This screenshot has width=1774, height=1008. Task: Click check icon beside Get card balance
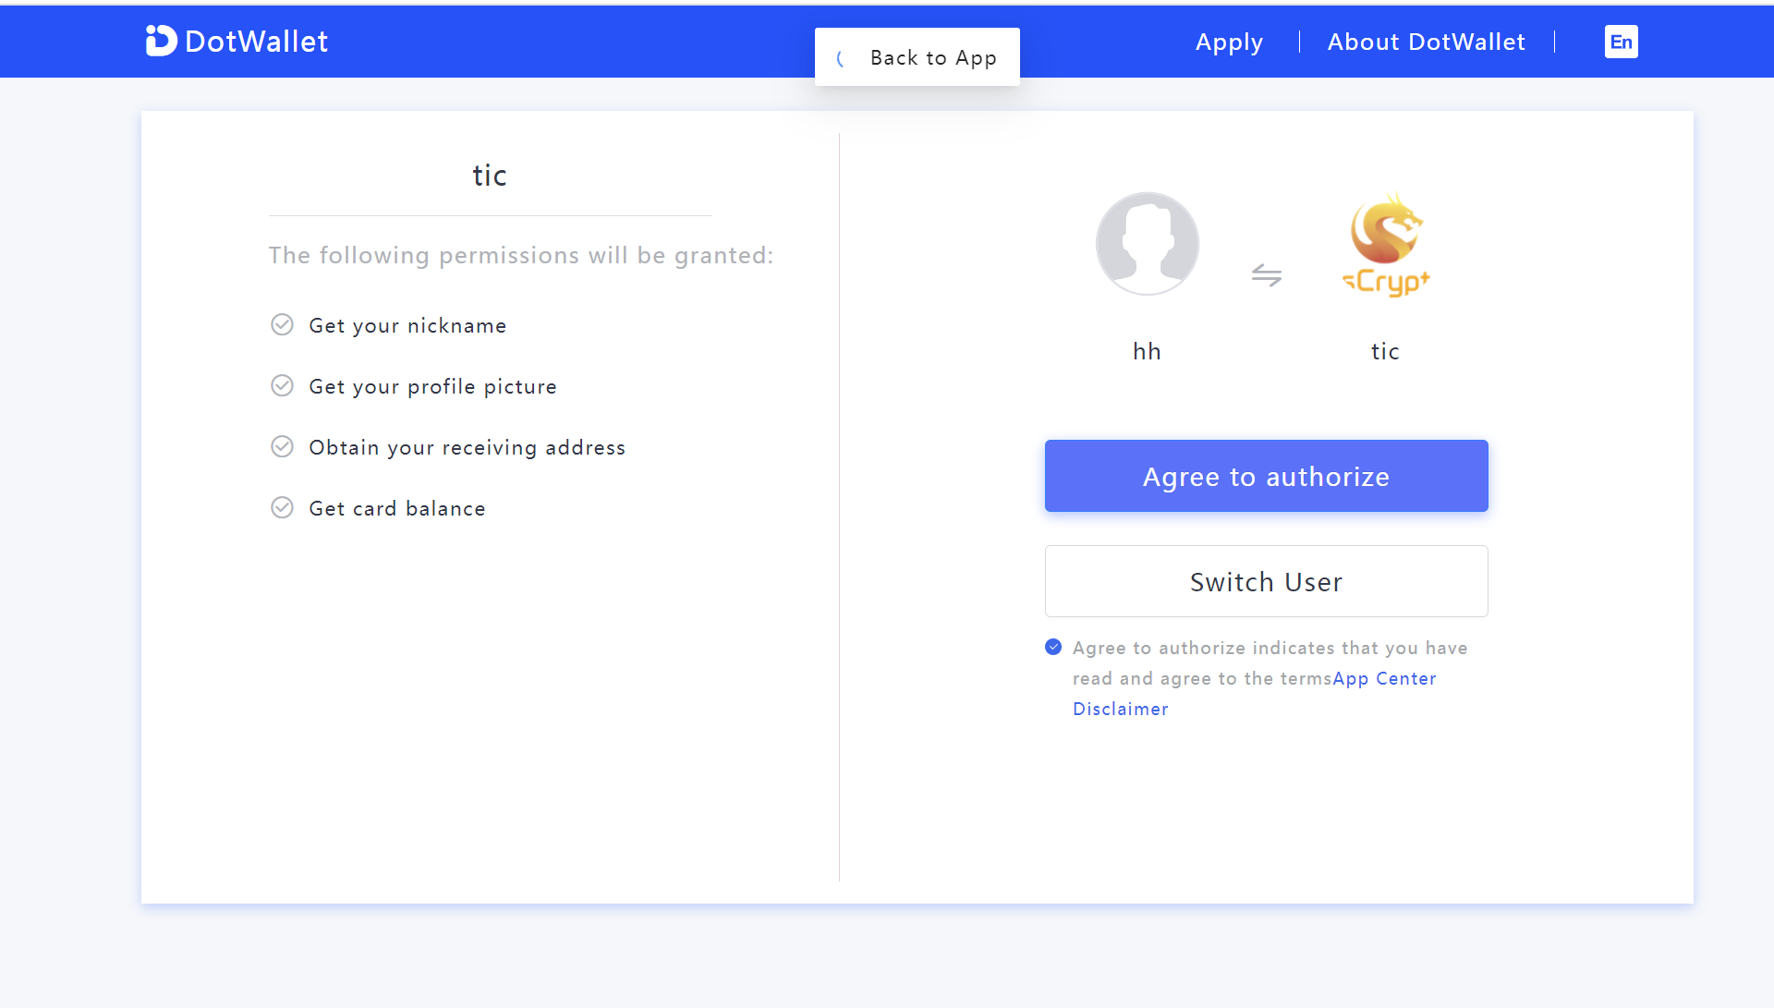282,508
